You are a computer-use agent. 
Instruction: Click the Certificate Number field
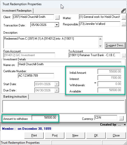(x=36, y=76)
